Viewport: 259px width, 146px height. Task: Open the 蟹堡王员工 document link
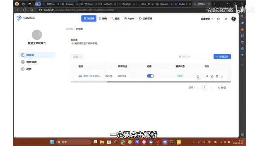[x=92, y=76]
